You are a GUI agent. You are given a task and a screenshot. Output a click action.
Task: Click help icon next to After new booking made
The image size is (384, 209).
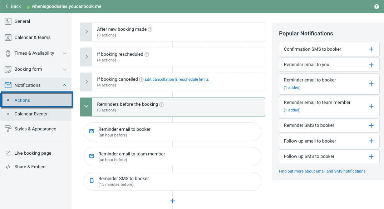pyautogui.click(x=150, y=30)
